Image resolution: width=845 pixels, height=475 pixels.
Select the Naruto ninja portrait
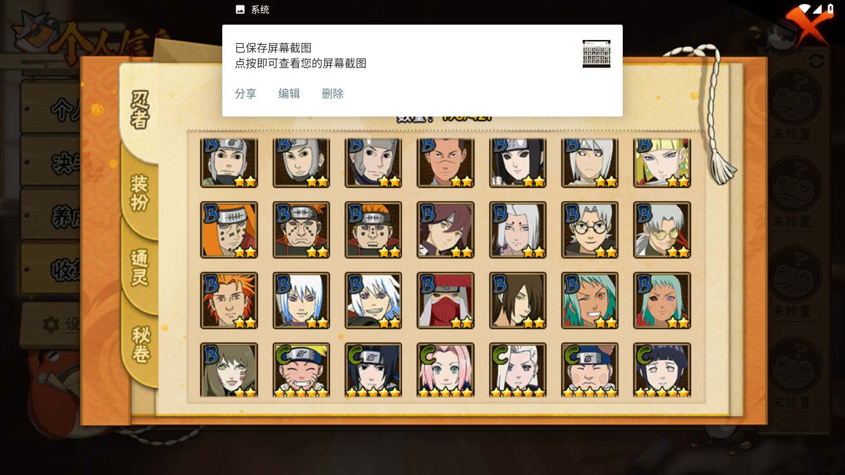[x=301, y=370]
